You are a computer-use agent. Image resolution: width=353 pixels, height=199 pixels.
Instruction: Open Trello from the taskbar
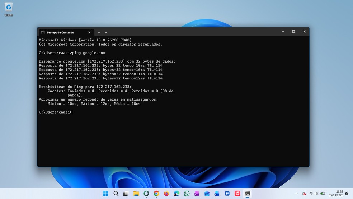tap(227, 194)
